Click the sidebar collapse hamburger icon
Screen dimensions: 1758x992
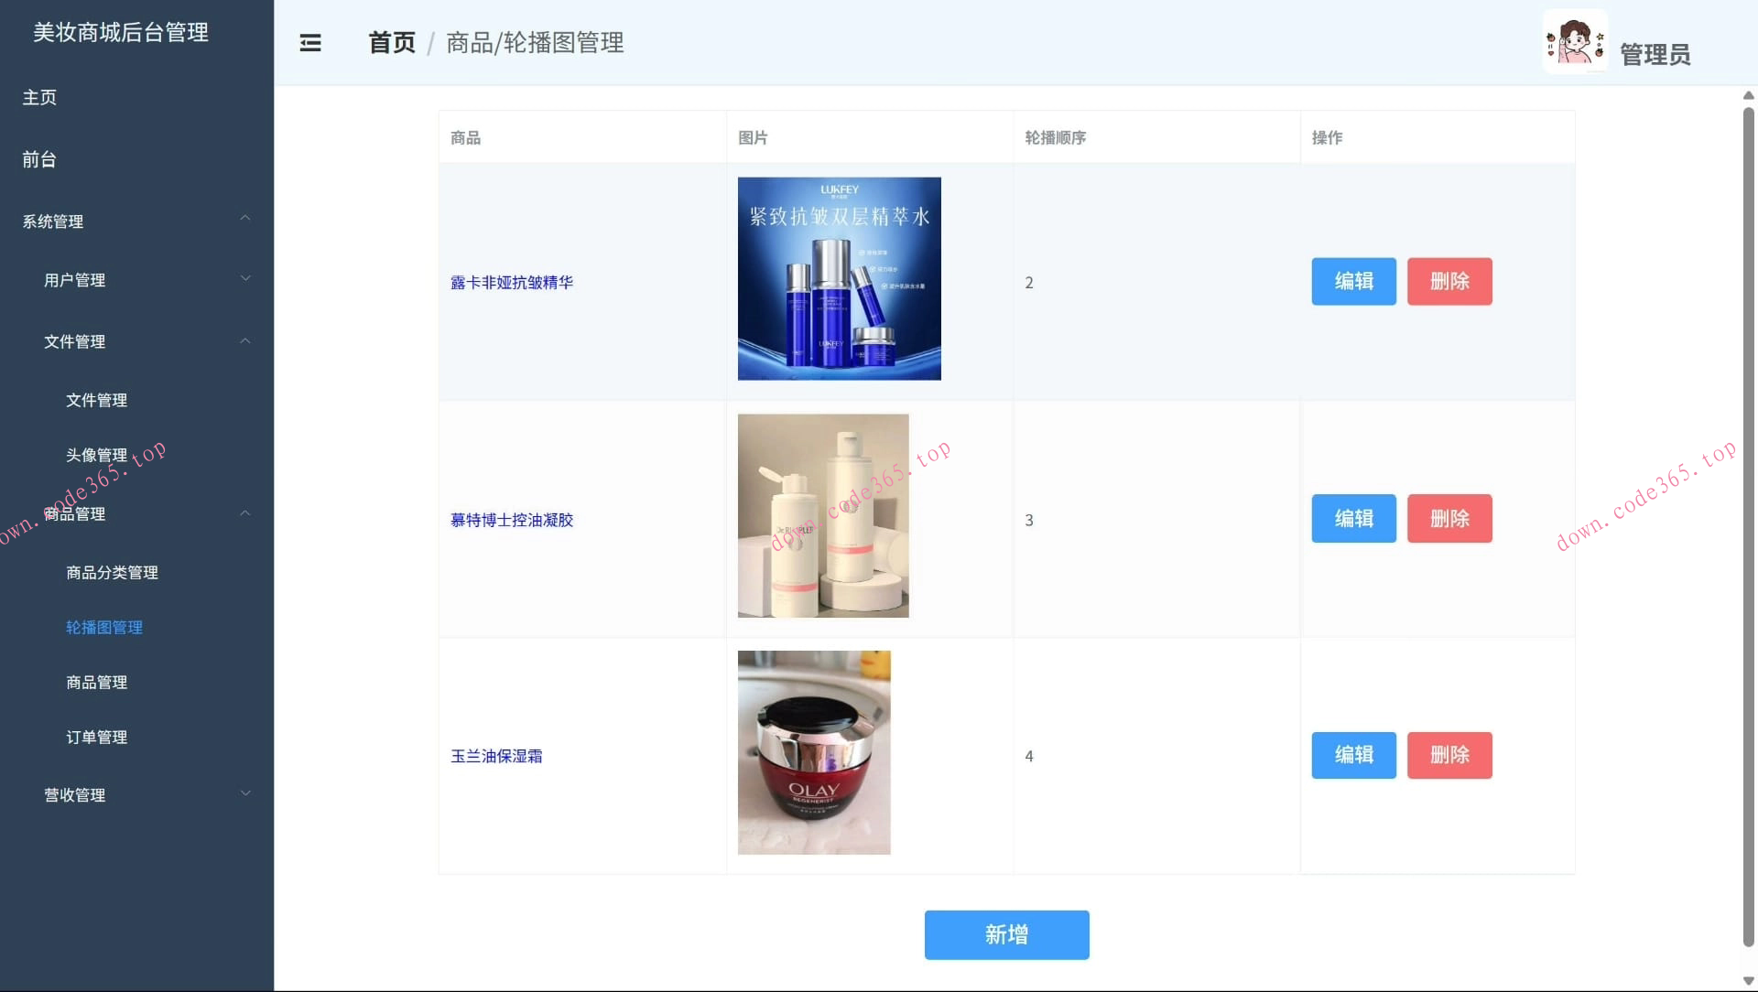(310, 43)
